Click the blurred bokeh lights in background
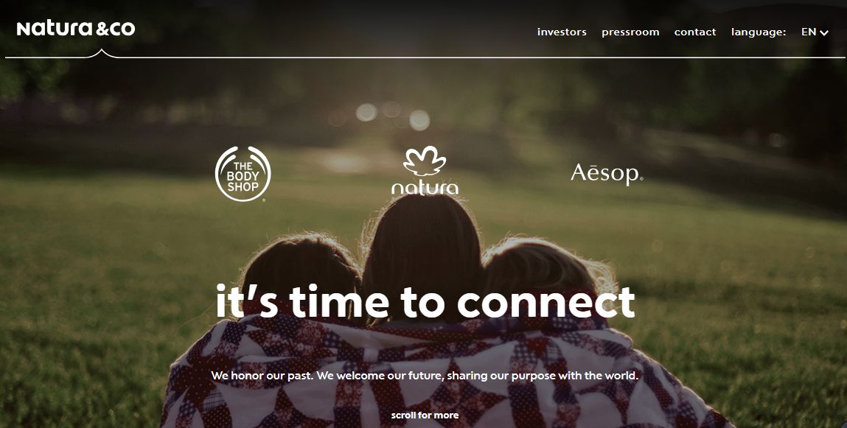Image resolution: width=847 pixels, height=428 pixels. point(392,114)
